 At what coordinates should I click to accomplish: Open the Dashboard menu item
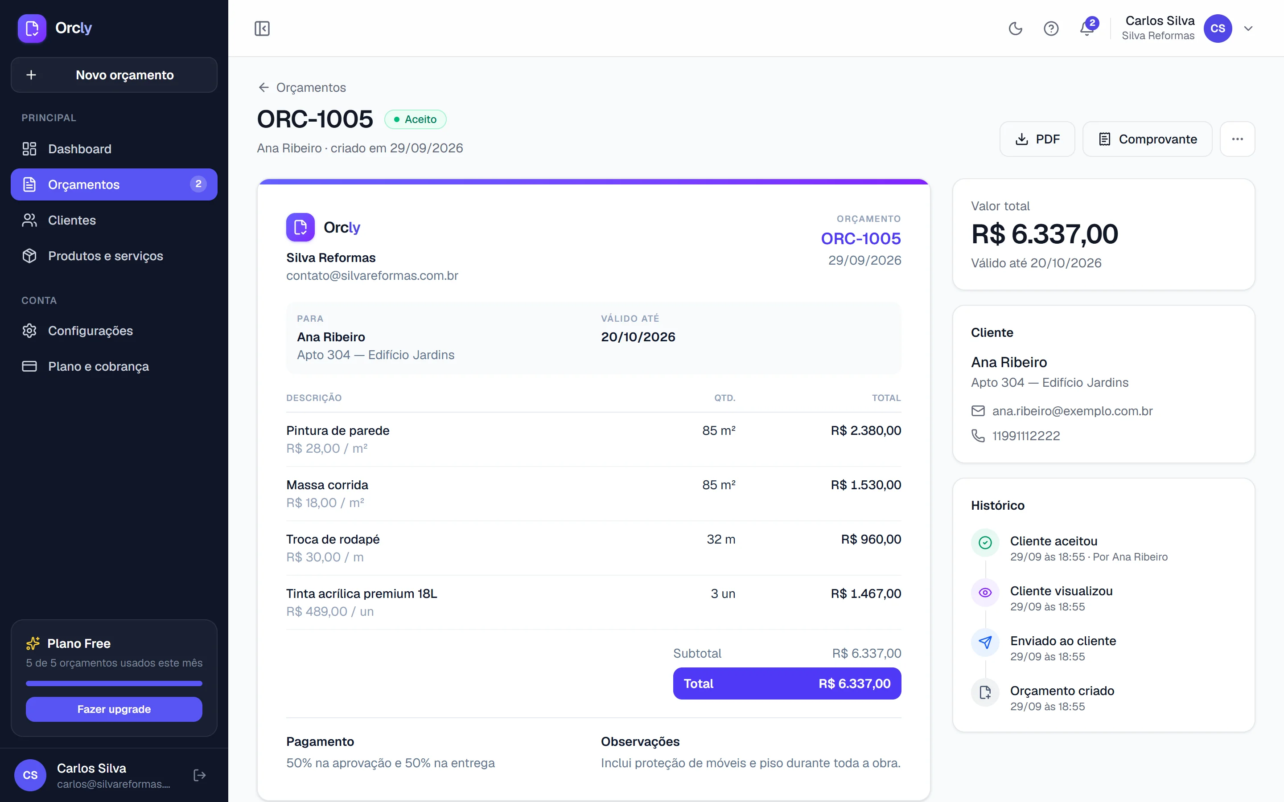pos(114,149)
